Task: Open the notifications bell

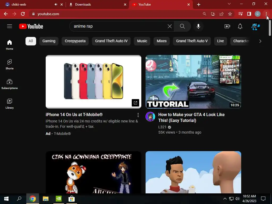Action: (240, 26)
